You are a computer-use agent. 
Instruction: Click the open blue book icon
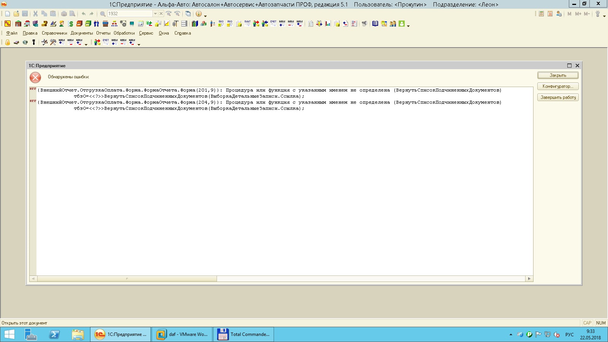pos(375,24)
